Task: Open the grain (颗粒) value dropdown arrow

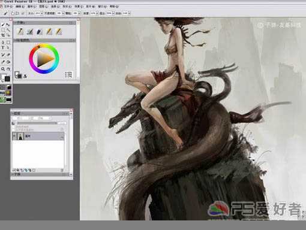Action: (x=79, y=13)
